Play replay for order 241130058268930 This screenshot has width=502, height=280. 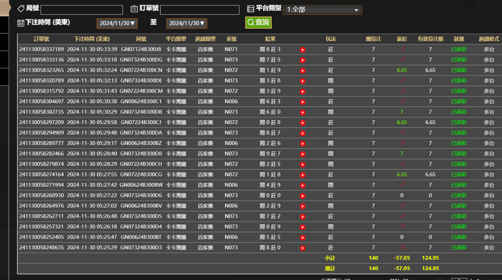[x=302, y=195]
